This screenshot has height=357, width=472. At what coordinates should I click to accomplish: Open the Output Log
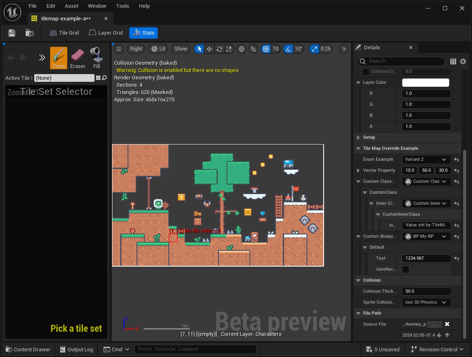click(77, 350)
